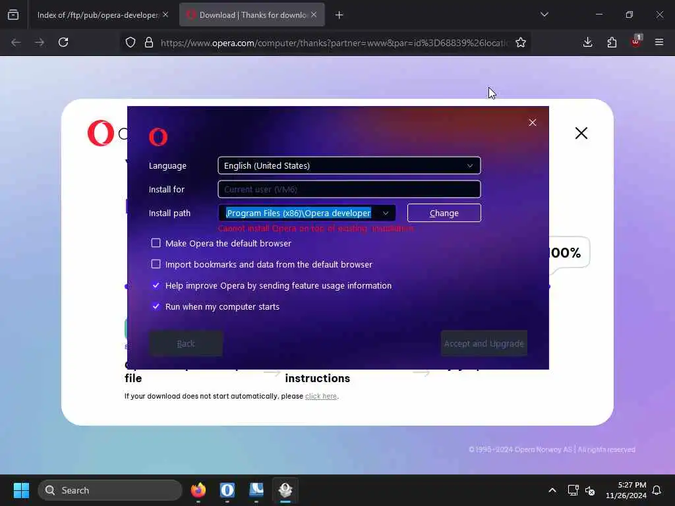
Task: Show hidden system tray icons
Action: point(552,490)
